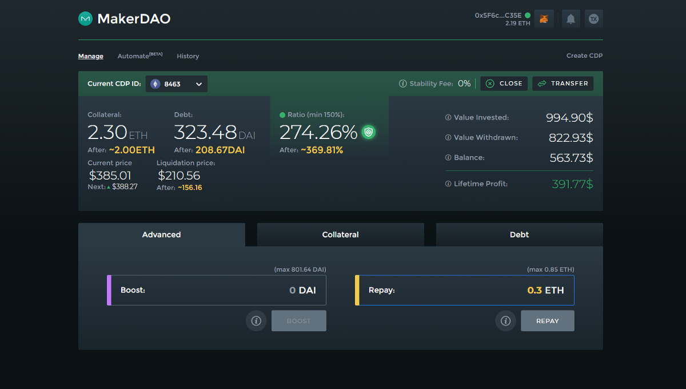Click the 822.93$ value withdrawn amount

point(571,138)
